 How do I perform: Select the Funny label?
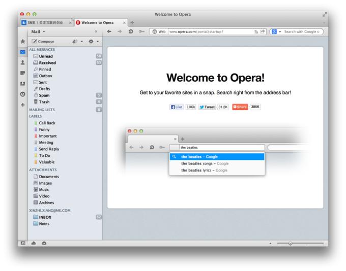(65, 129)
